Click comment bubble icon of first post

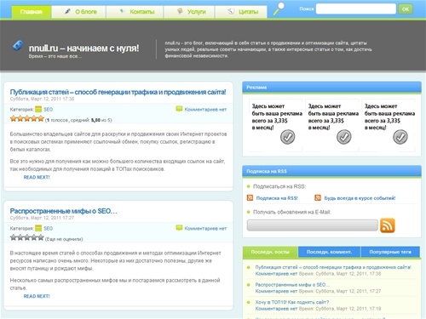pyautogui.click(x=179, y=109)
